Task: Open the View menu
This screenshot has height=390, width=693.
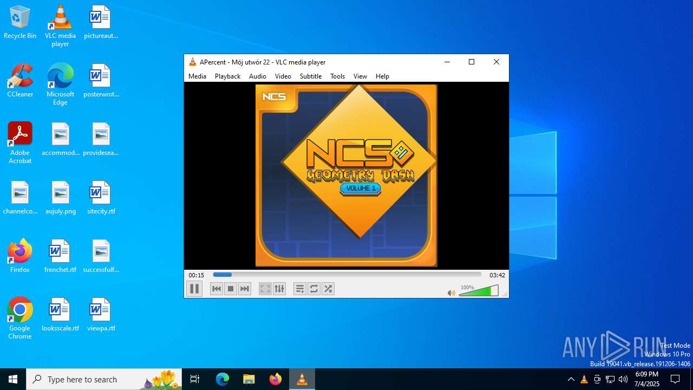Action: coord(360,76)
